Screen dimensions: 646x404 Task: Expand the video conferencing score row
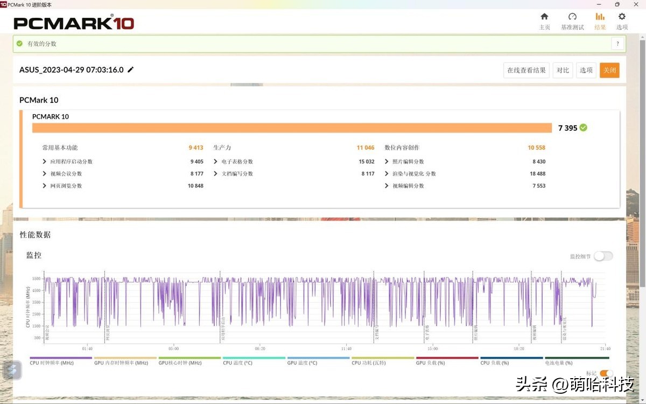pos(44,174)
